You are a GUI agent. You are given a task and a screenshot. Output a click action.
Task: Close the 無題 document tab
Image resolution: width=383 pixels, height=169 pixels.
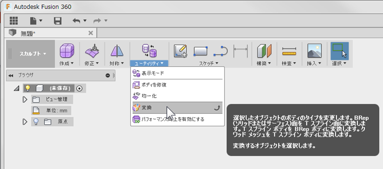(x=90, y=33)
